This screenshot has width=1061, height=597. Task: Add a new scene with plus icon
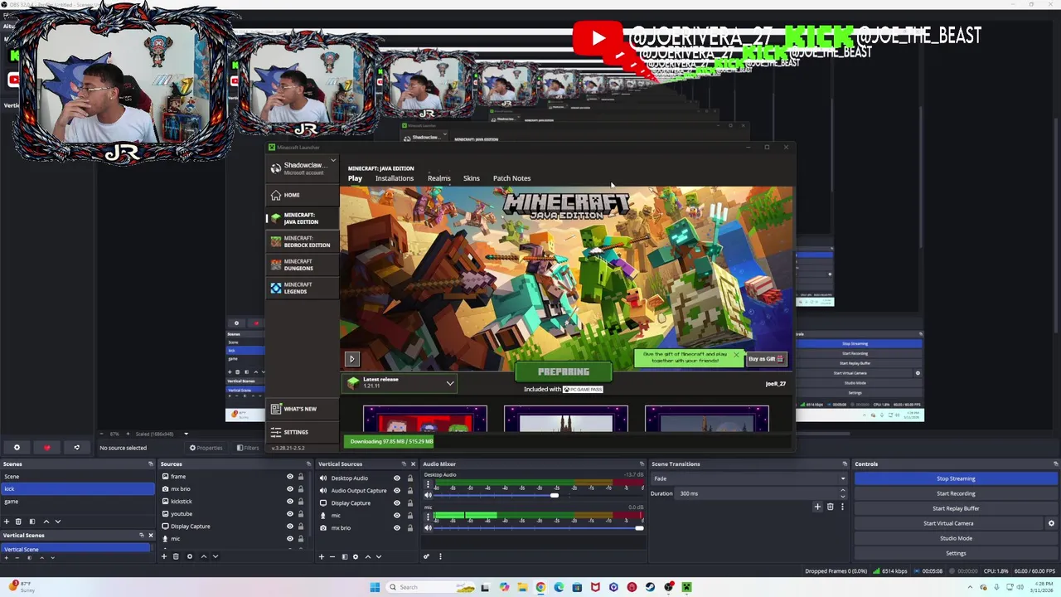pyautogui.click(x=7, y=522)
